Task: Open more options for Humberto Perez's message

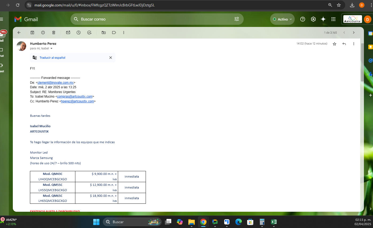Action: (354, 44)
